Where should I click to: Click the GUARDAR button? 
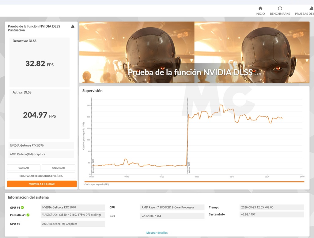pyautogui.click(x=59, y=168)
